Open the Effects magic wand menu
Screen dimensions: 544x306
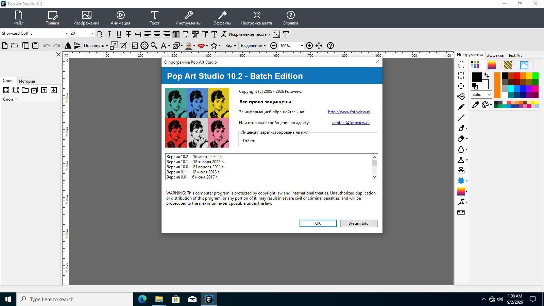[222, 18]
